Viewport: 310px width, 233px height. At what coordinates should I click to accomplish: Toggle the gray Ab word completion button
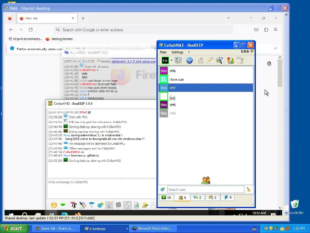(118, 205)
